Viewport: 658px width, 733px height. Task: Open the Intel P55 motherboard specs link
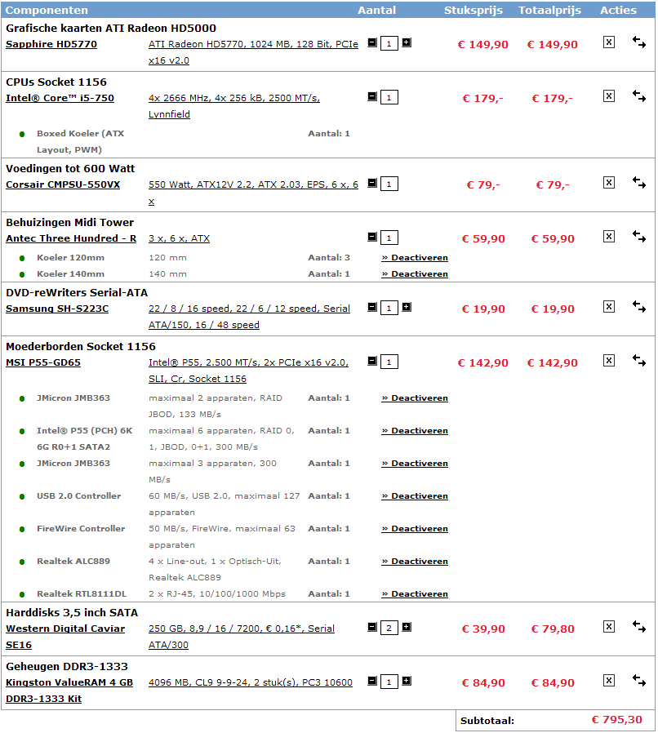coord(248,371)
